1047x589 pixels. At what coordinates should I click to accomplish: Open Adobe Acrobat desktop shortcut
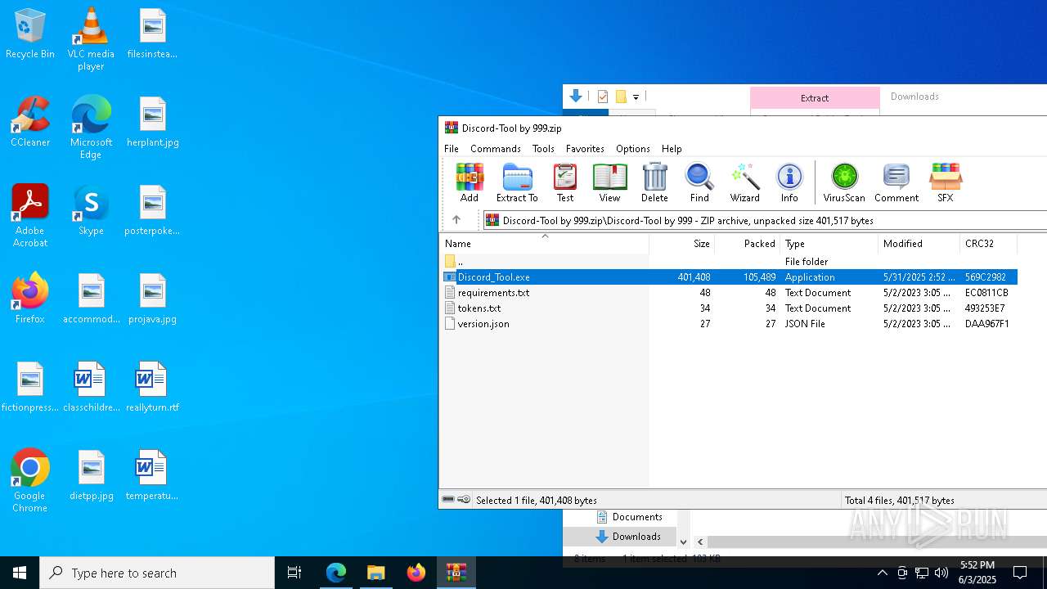[30, 216]
